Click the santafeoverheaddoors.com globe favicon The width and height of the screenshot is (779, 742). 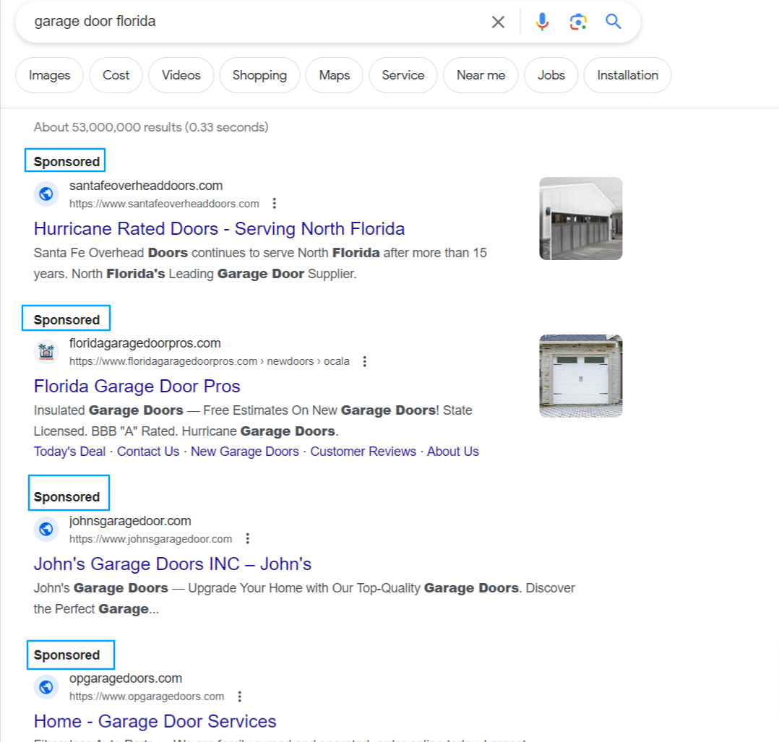pyautogui.click(x=46, y=194)
